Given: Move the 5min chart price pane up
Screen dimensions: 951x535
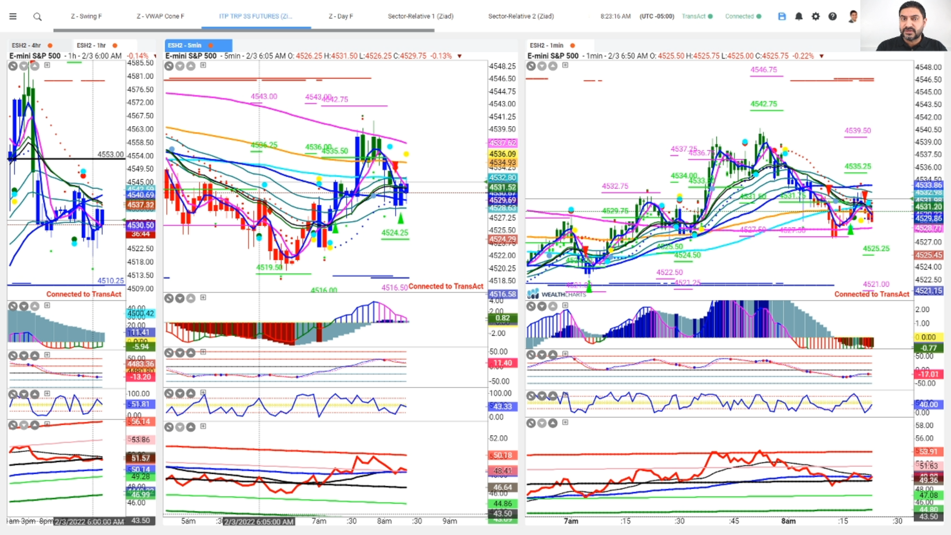Looking at the screenshot, I should 191,66.
